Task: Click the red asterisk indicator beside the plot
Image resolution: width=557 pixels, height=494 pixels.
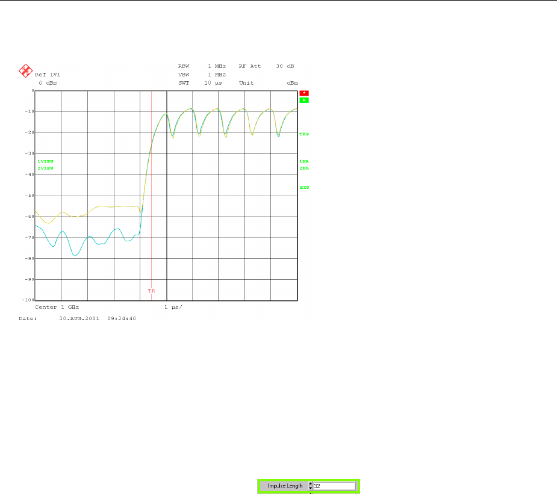Action: click(304, 93)
